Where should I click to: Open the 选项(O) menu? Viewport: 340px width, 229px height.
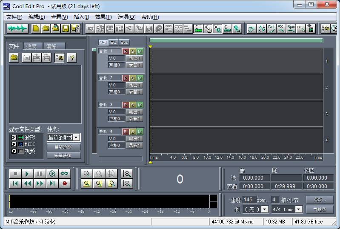126,17
